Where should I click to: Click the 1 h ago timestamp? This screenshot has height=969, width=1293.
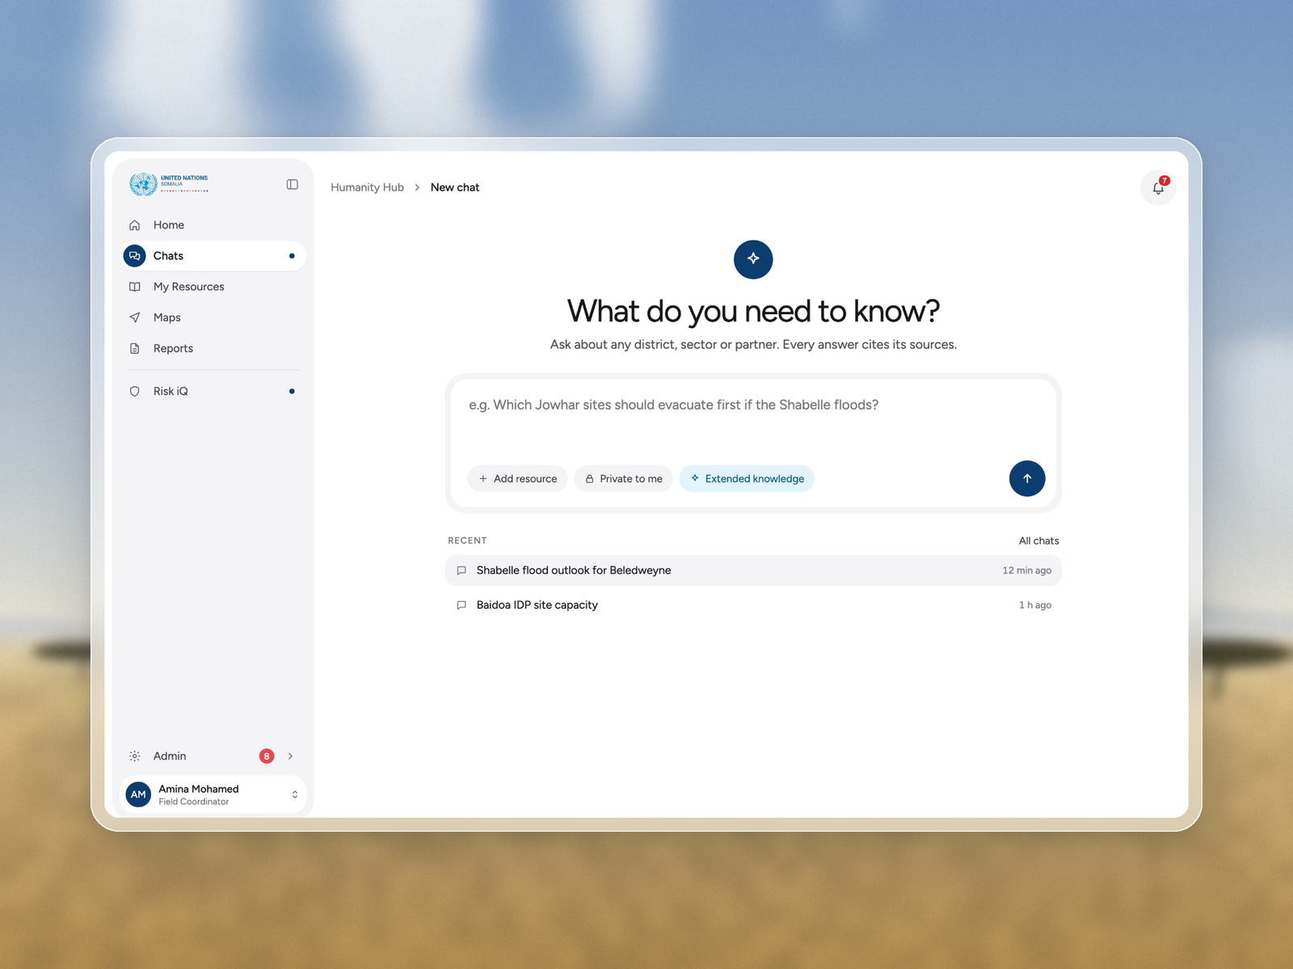click(x=1035, y=606)
